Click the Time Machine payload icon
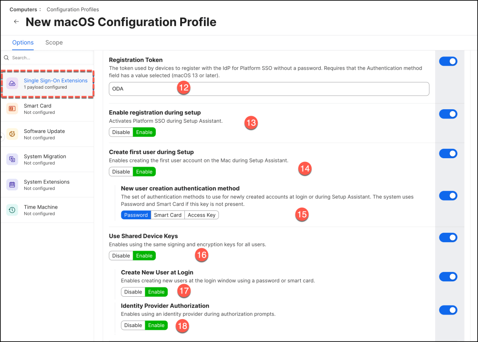Viewport: 478px width, 342px height. [13, 210]
